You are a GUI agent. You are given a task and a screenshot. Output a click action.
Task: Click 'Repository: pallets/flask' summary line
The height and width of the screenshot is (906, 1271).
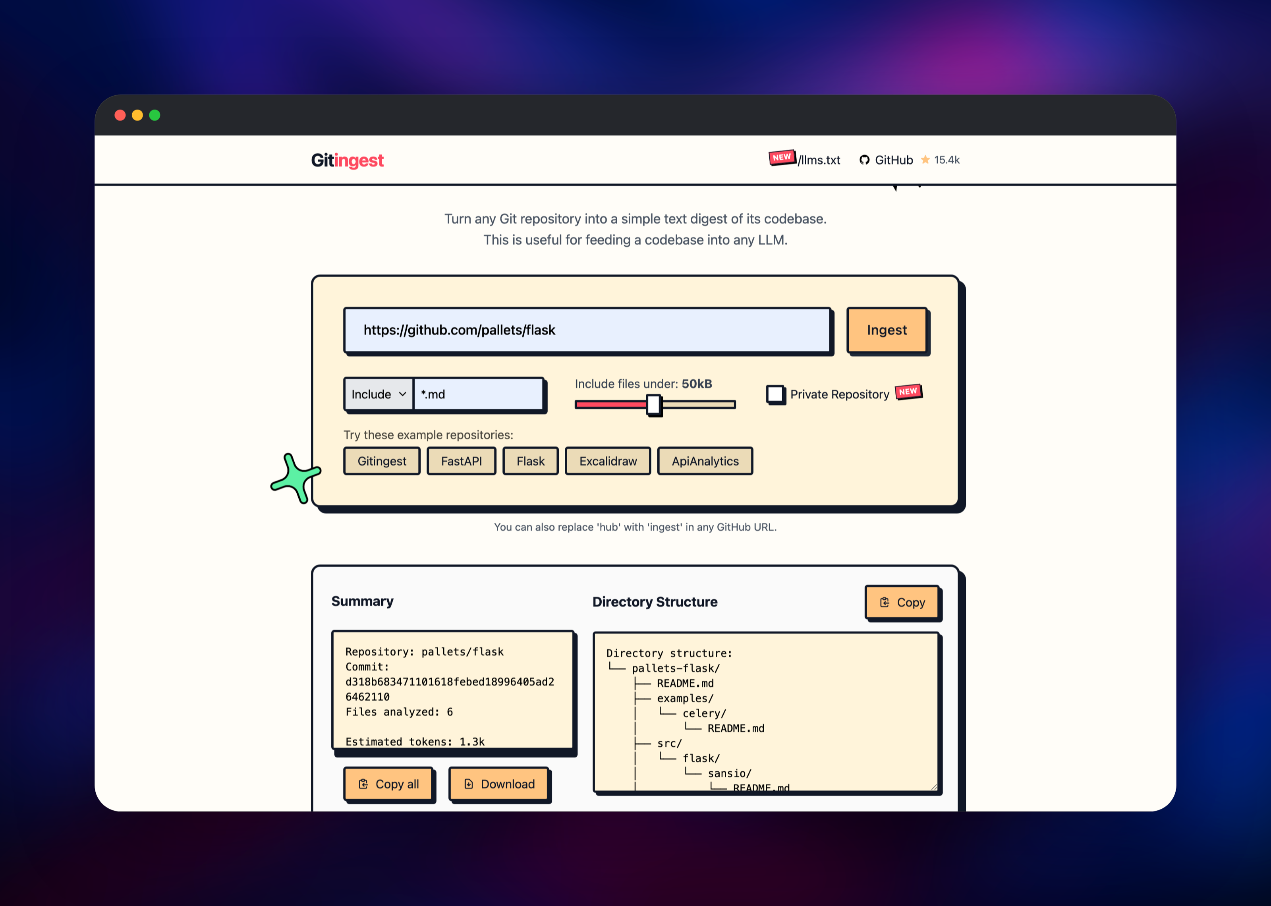(x=425, y=652)
